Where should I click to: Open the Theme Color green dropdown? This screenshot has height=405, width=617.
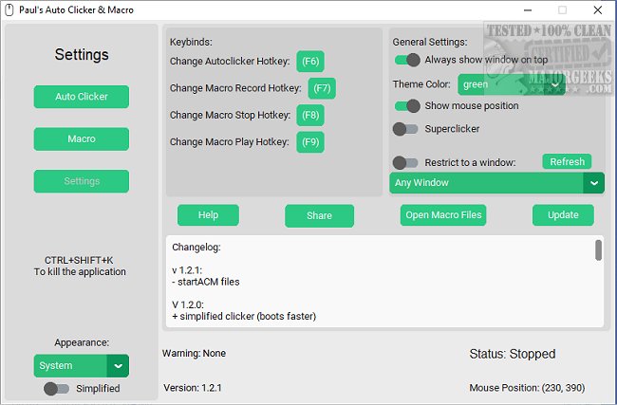(x=511, y=84)
